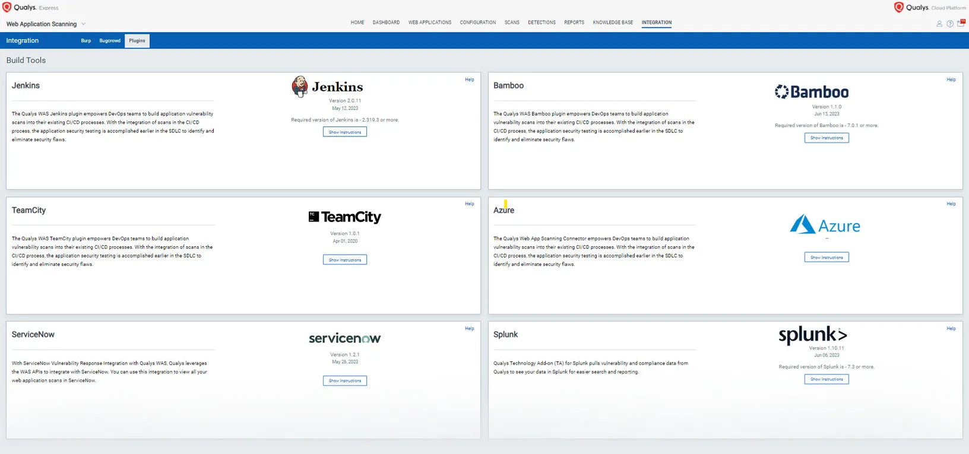The image size is (969, 454).
Task: Click Jenkins 'Version 2.0.11' text
Action: 345,101
